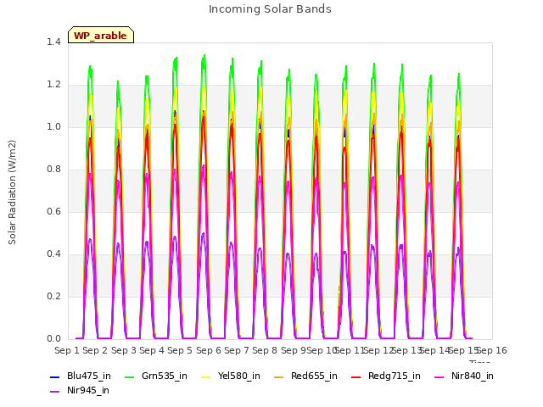Click the Sep 3 x-axis tick label
Viewport: 543px width, 407px height.
[x=124, y=350]
